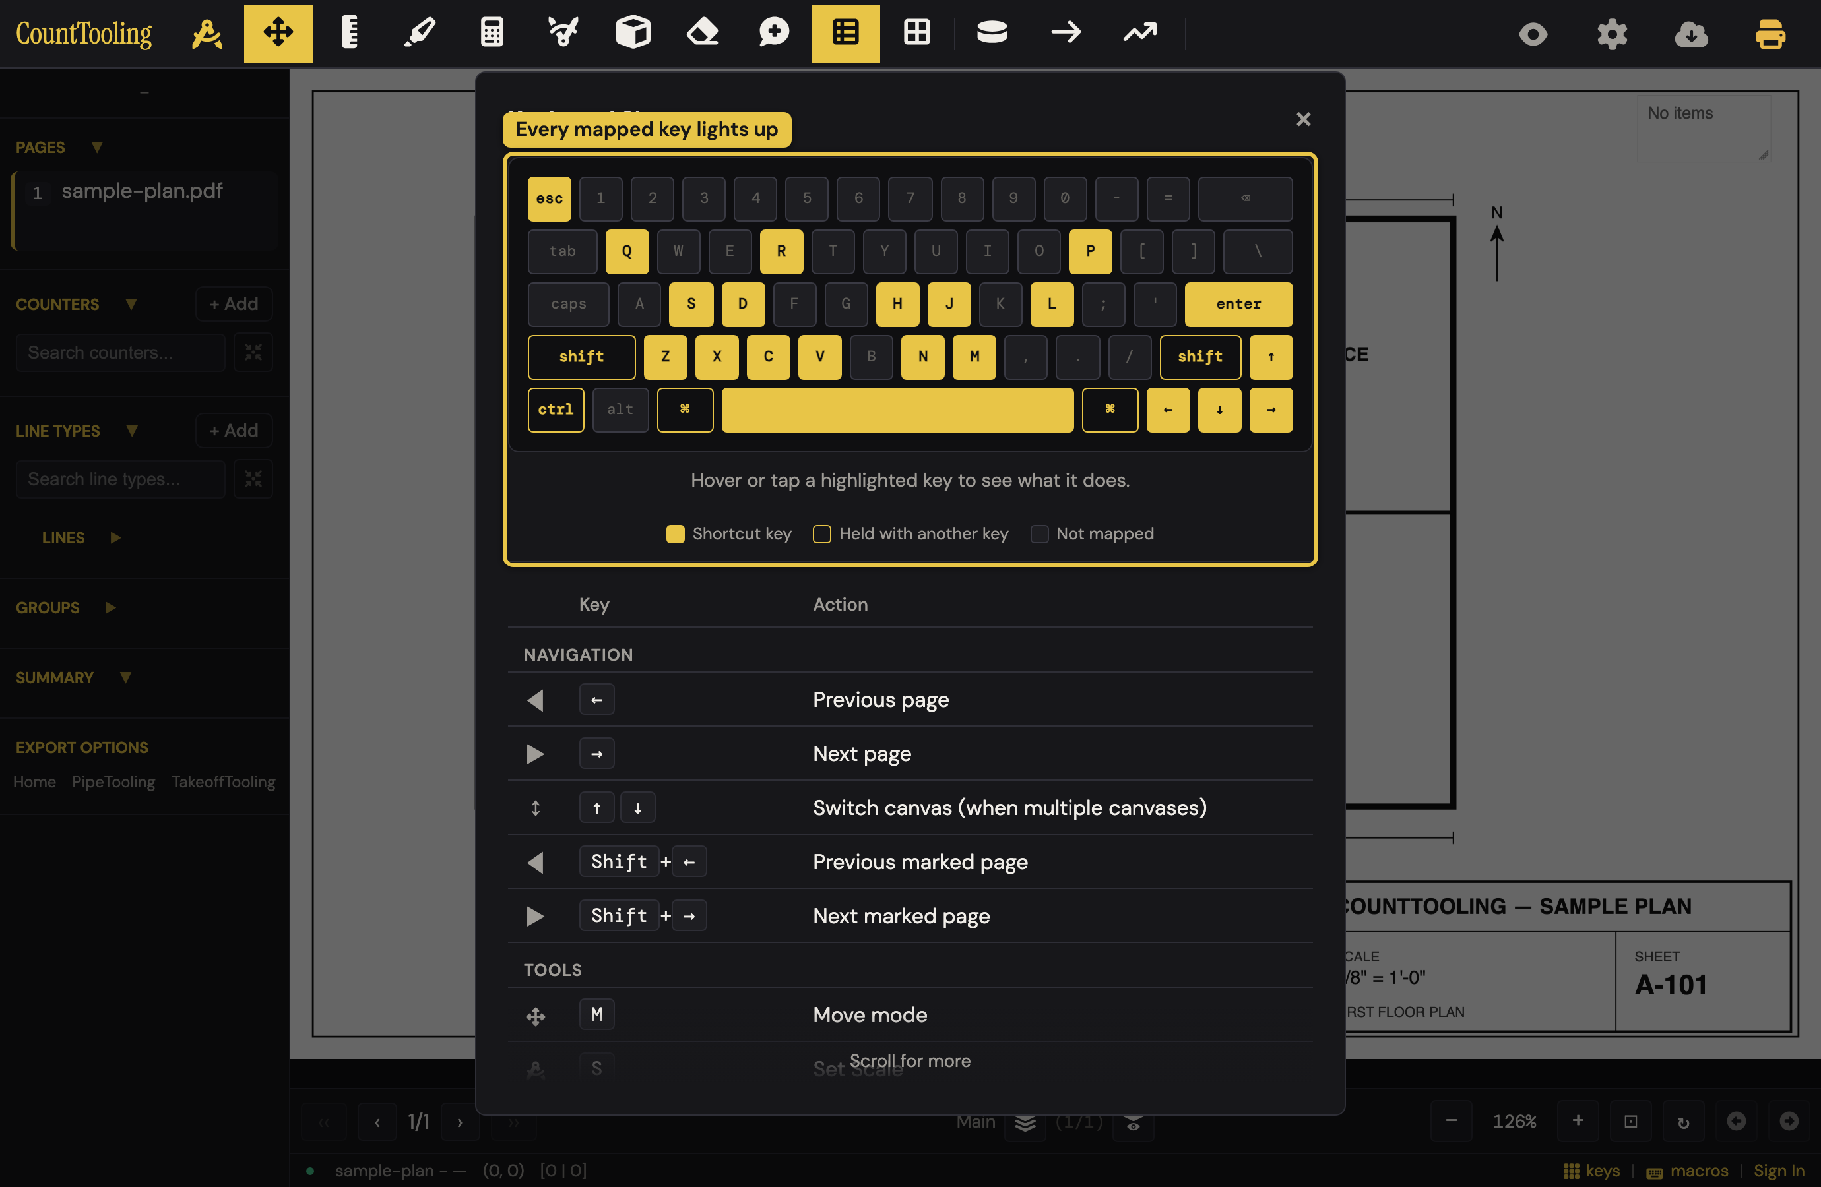Viewport: 1821px width, 1187px height.
Task: Open the grid table view icon
Action: [x=916, y=34]
